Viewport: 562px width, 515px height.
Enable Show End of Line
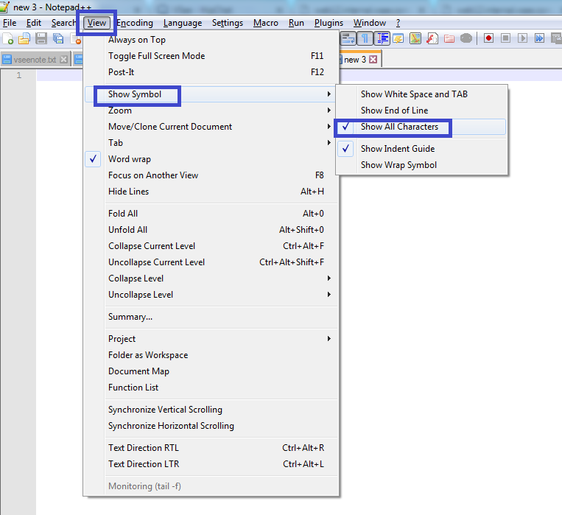(x=421, y=111)
